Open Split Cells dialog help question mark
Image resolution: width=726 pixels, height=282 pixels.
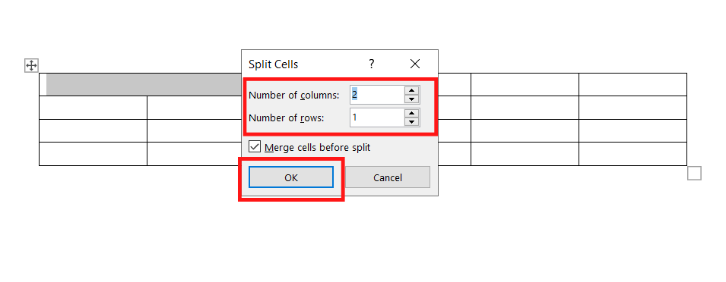click(x=371, y=64)
